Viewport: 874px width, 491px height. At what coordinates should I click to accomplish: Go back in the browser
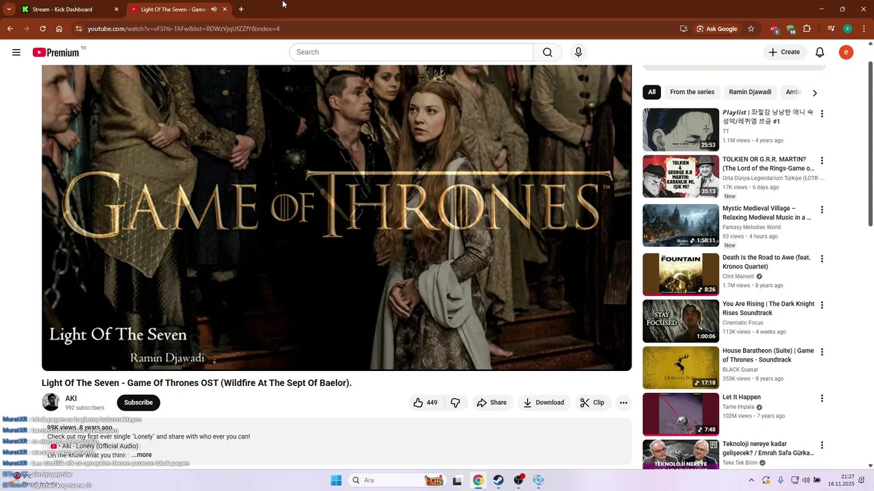(10, 29)
